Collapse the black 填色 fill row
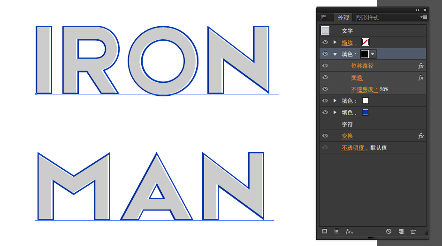 [335, 54]
